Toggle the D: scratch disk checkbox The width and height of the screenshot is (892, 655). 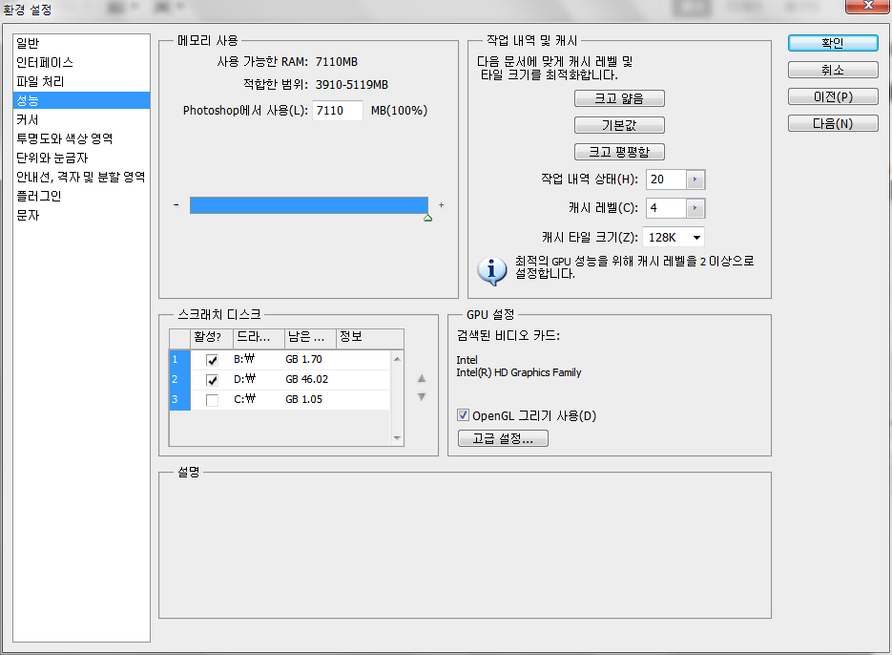tap(212, 380)
